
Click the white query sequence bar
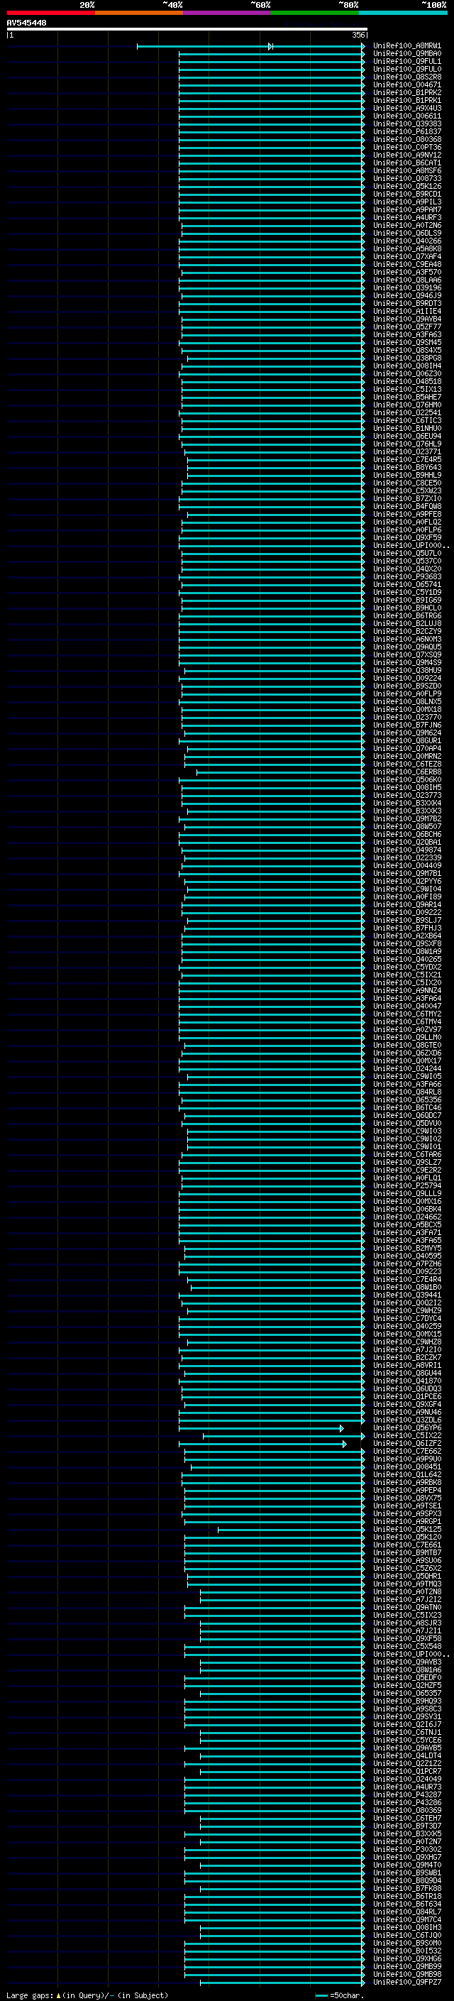(x=187, y=28)
